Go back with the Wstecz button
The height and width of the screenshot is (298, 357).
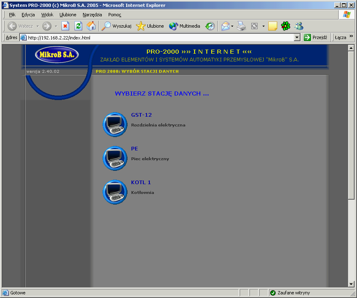pyautogui.click(x=20, y=26)
